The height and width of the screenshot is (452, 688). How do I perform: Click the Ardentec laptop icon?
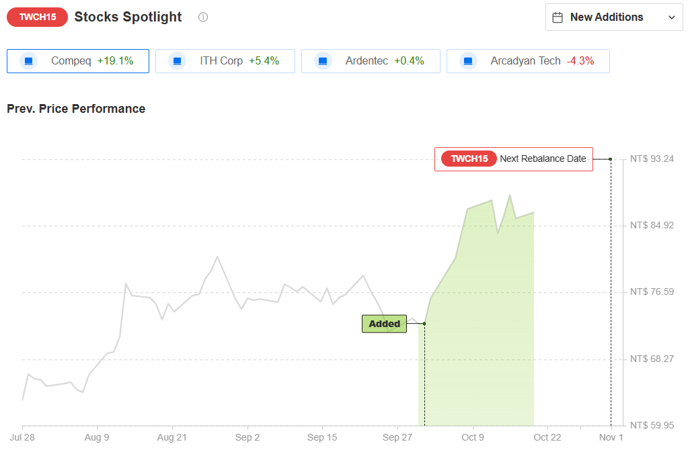(323, 61)
